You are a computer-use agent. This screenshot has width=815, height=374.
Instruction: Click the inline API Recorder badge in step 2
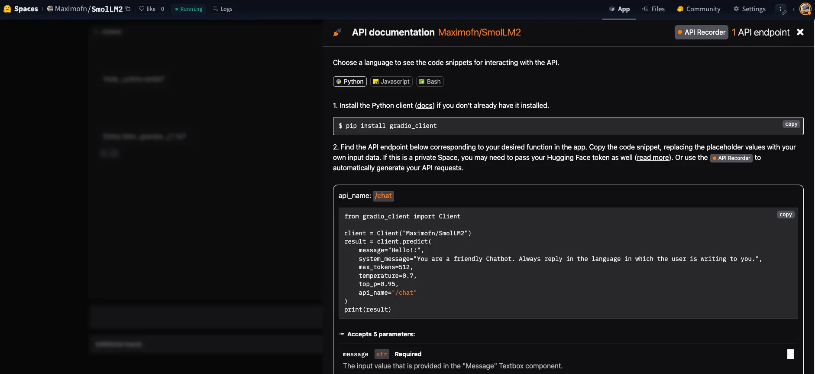[731, 158]
